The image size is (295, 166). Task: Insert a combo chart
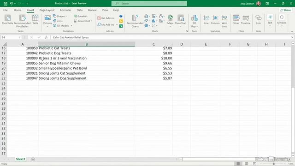coord(162,21)
